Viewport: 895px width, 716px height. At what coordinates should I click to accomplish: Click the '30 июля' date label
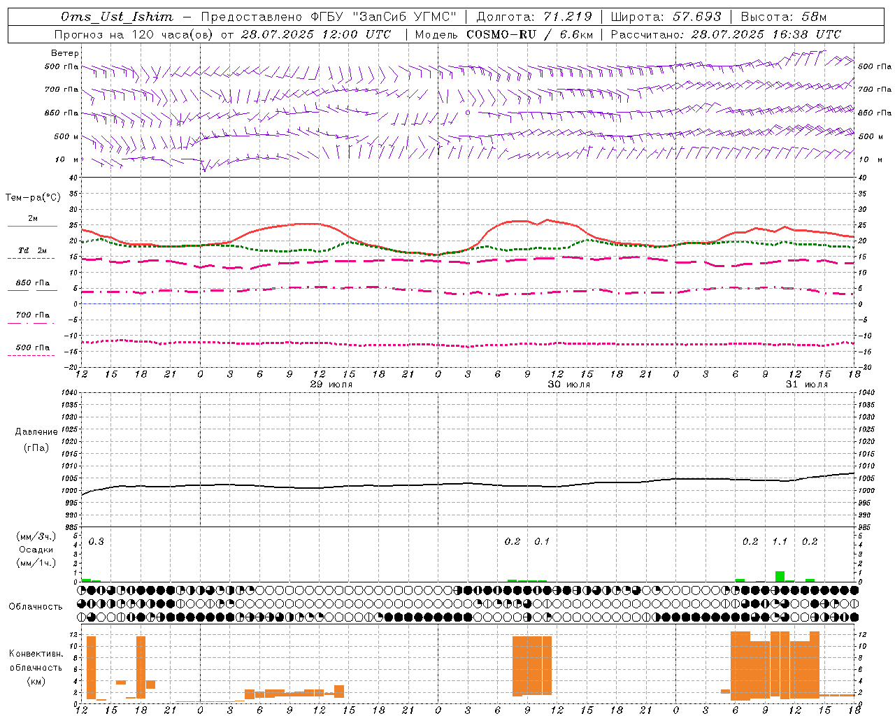coord(568,385)
